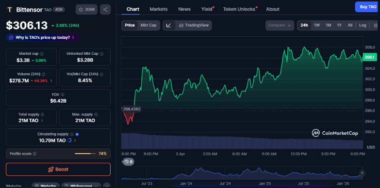Click the Bittensor TAO logo icon
Viewport: 380px width, 188px height.
(9, 10)
